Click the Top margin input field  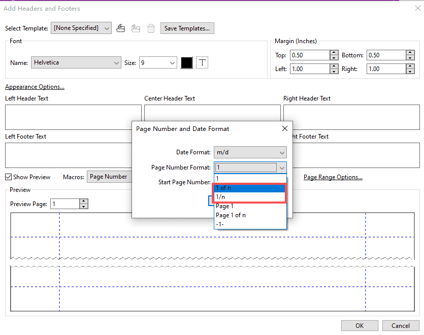[x=310, y=55]
